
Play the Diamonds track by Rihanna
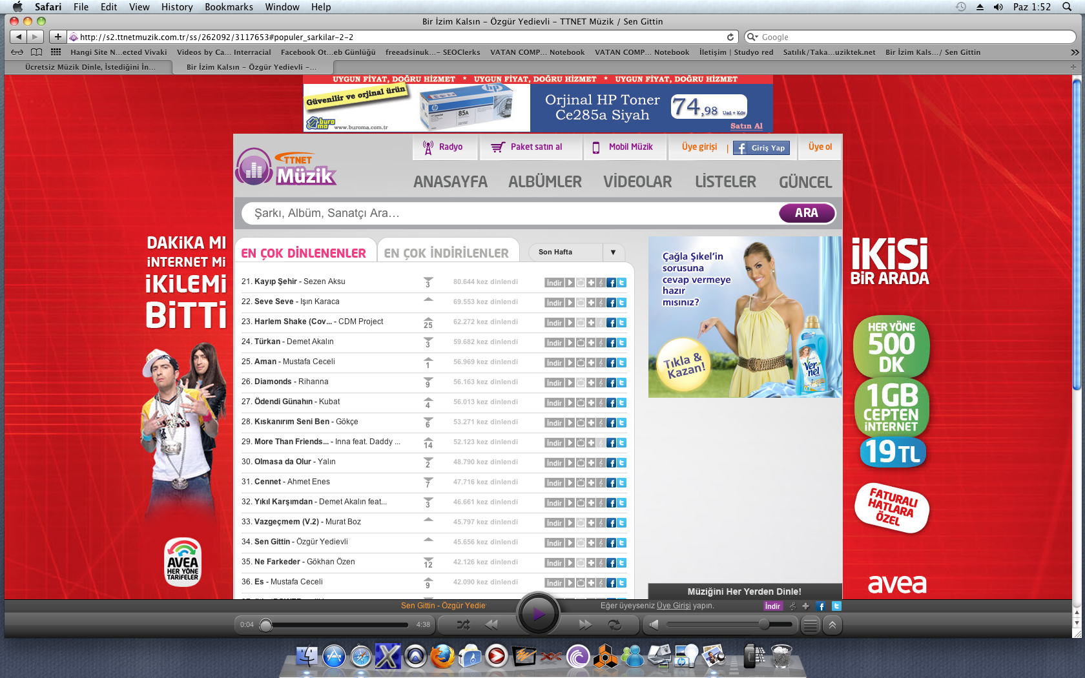point(570,383)
